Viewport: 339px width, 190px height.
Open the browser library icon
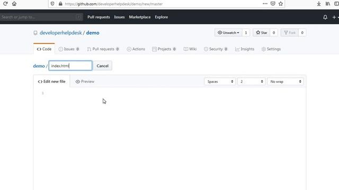point(328,4)
